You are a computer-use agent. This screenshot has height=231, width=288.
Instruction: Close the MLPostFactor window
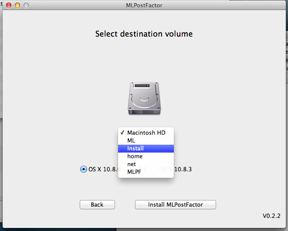(9, 5)
